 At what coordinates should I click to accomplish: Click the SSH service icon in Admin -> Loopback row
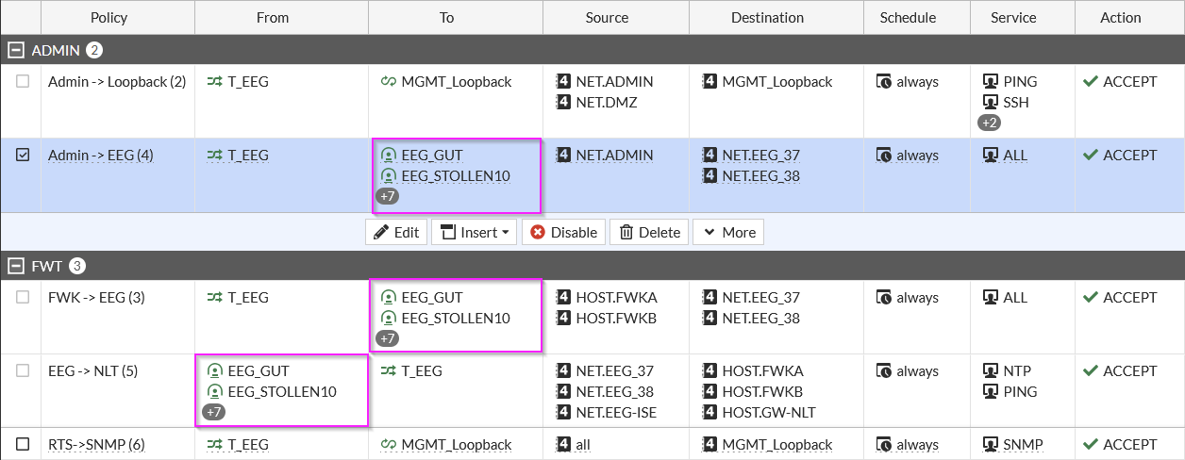click(991, 103)
